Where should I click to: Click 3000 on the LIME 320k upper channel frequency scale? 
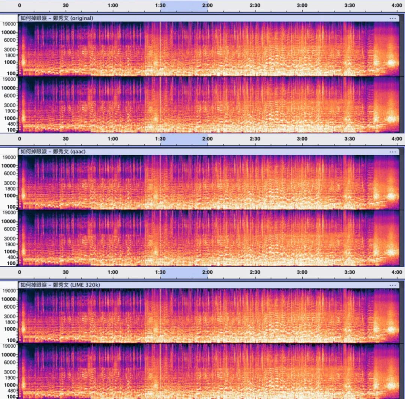pyautogui.click(x=9, y=316)
